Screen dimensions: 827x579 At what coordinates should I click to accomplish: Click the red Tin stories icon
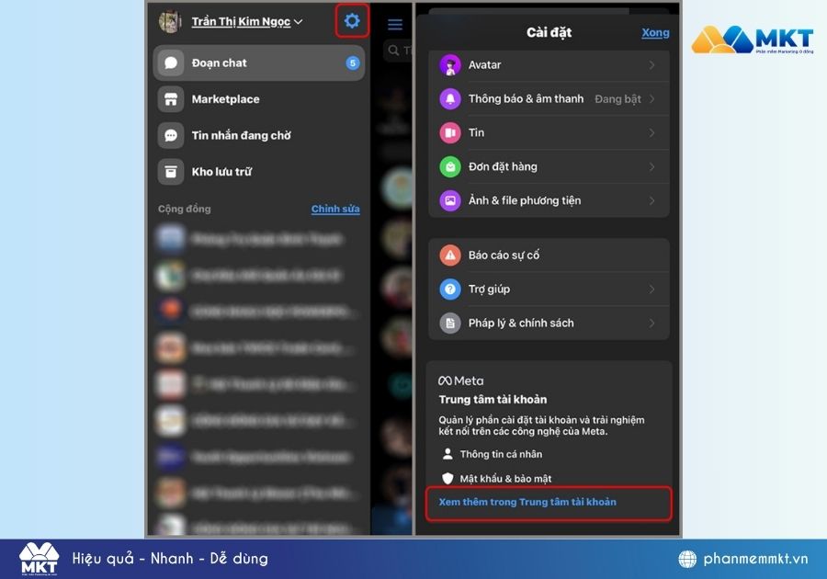click(x=449, y=132)
